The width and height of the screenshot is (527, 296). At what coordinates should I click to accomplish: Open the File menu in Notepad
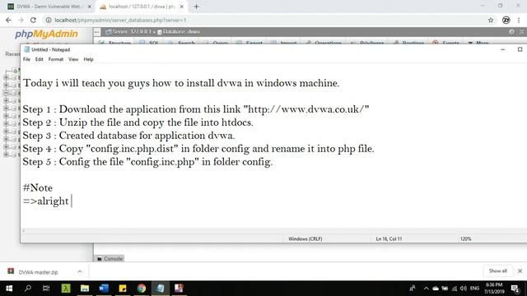[x=26, y=59]
